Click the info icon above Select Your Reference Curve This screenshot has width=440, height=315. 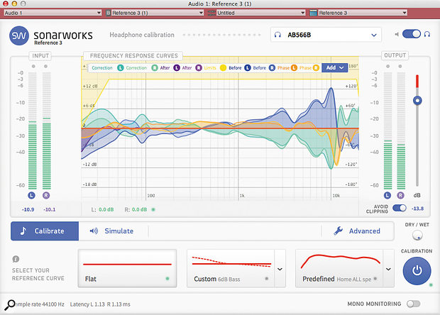coord(16,259)
